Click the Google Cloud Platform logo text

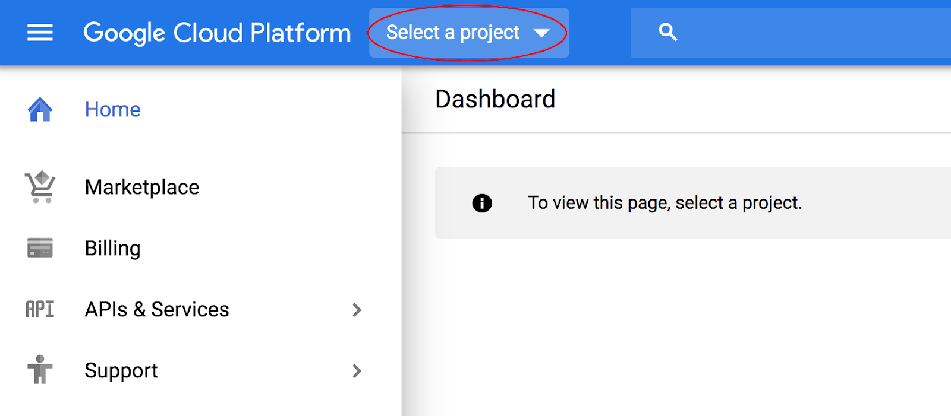point(217,33)
